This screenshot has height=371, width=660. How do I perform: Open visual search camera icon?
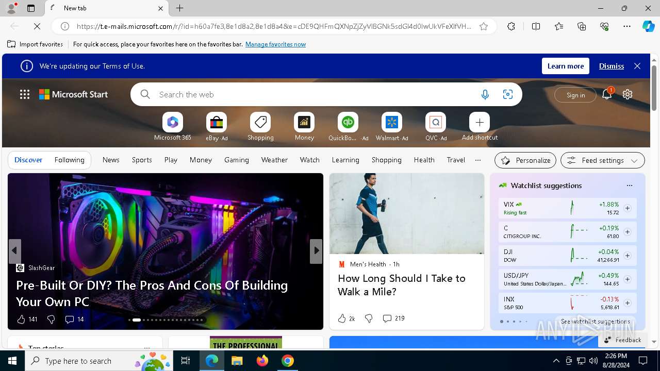pyautogui.click(x=508, y=94)
